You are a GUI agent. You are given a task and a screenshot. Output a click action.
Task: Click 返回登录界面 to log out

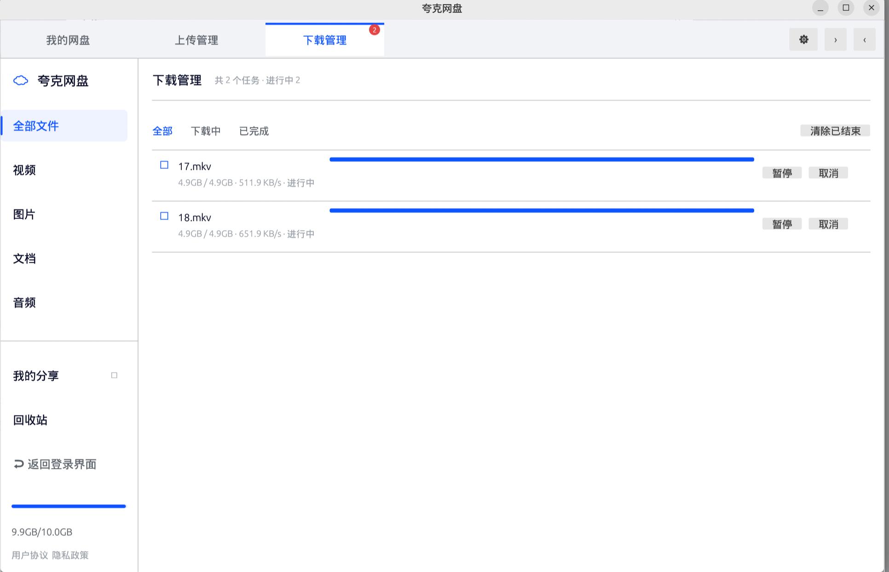[55, 464]
